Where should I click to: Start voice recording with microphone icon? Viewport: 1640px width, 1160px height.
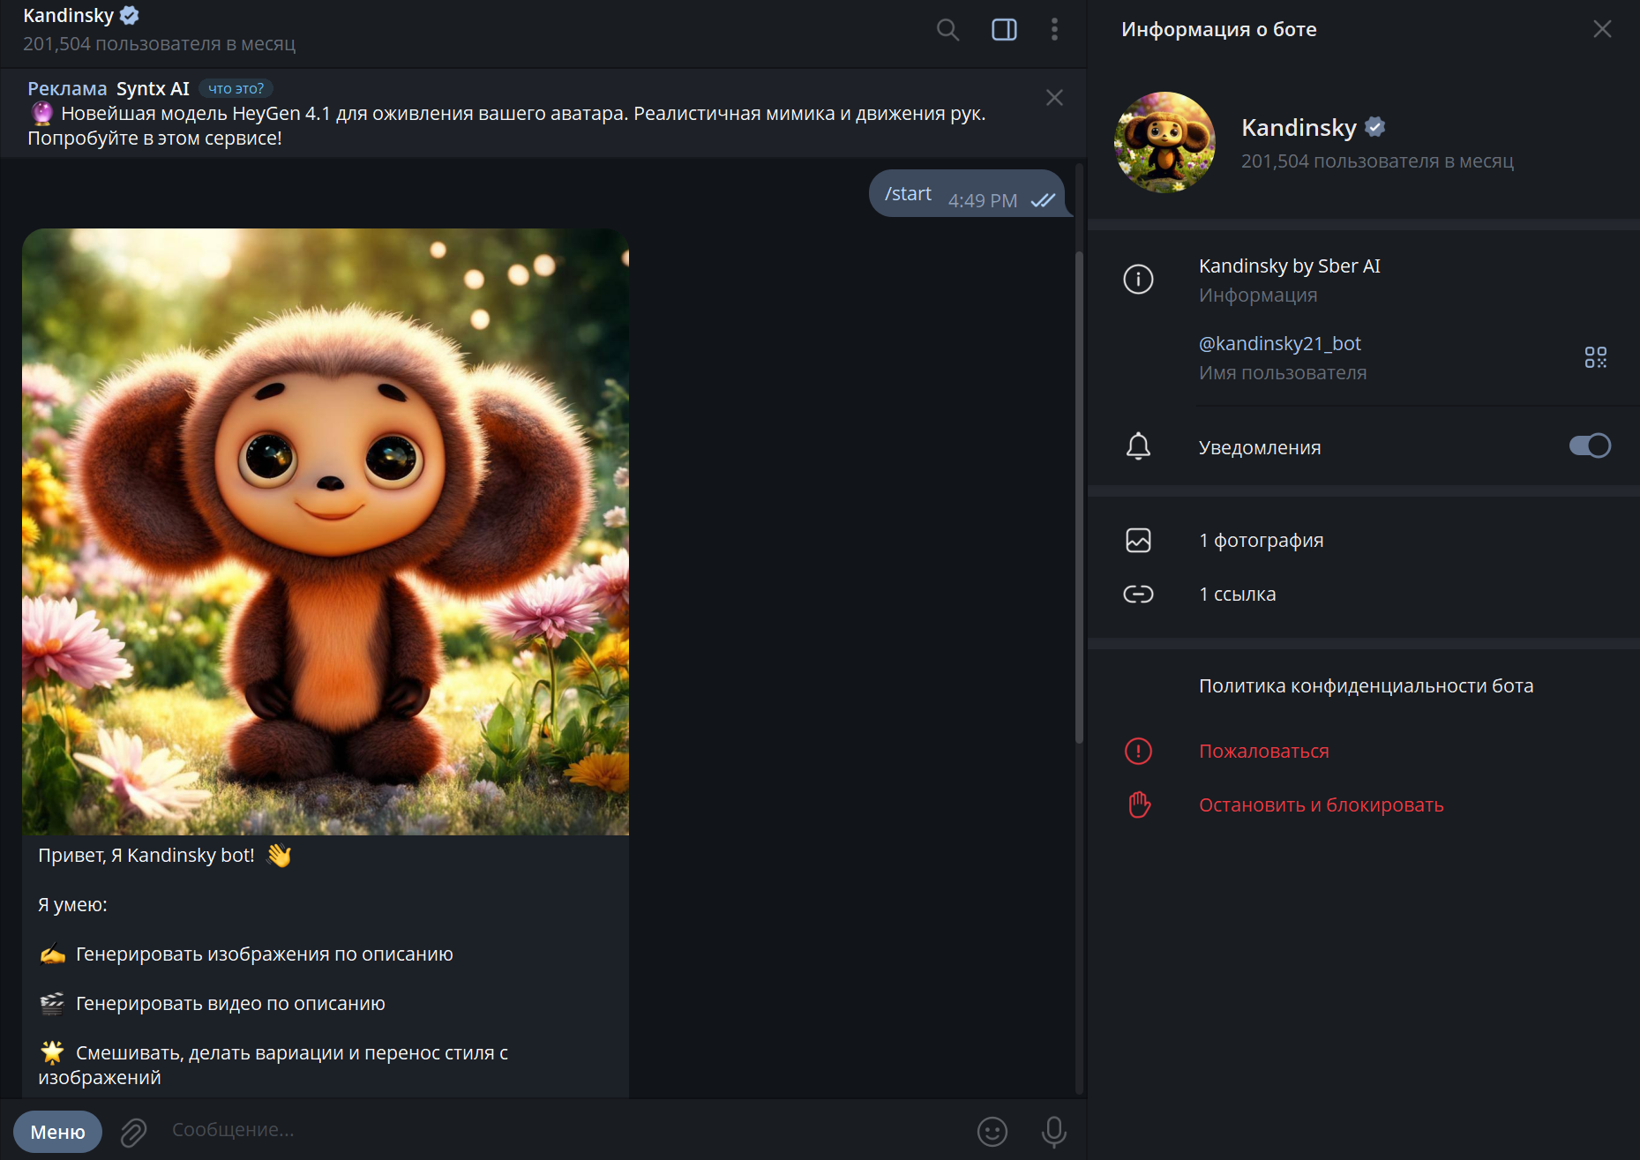pyautogui.click(x=1053, y=1132)
